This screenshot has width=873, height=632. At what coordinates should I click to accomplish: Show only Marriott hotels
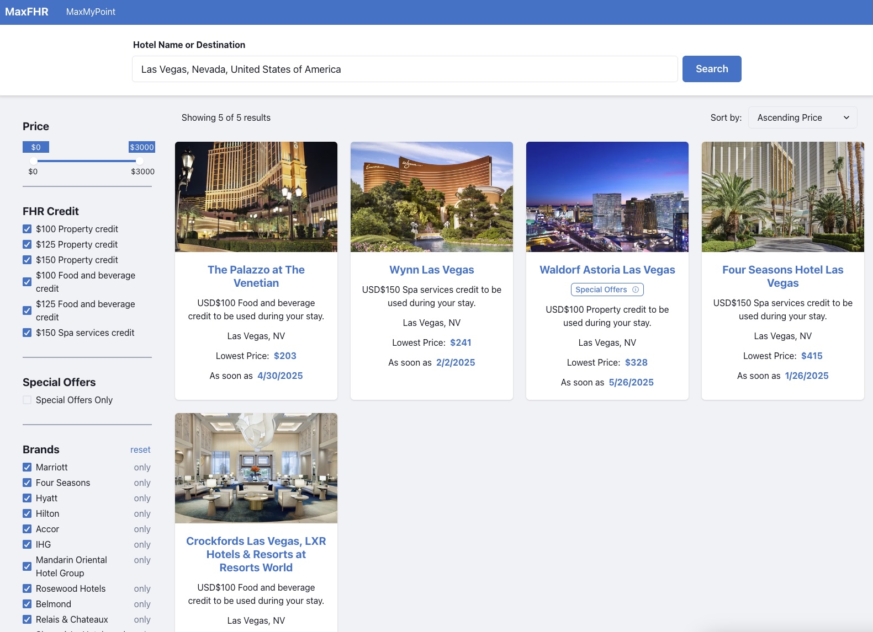pos(142,467)
